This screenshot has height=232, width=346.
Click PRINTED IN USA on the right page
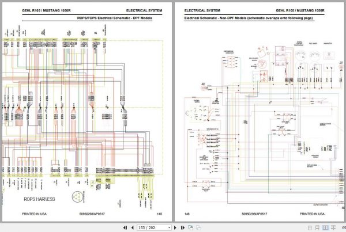coord(312,214)
